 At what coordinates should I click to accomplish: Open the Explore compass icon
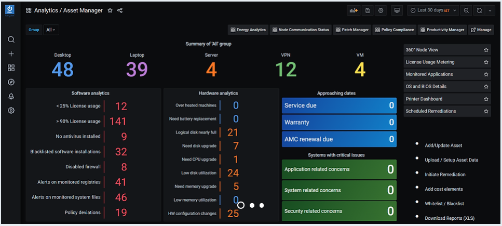pos(11,83)
